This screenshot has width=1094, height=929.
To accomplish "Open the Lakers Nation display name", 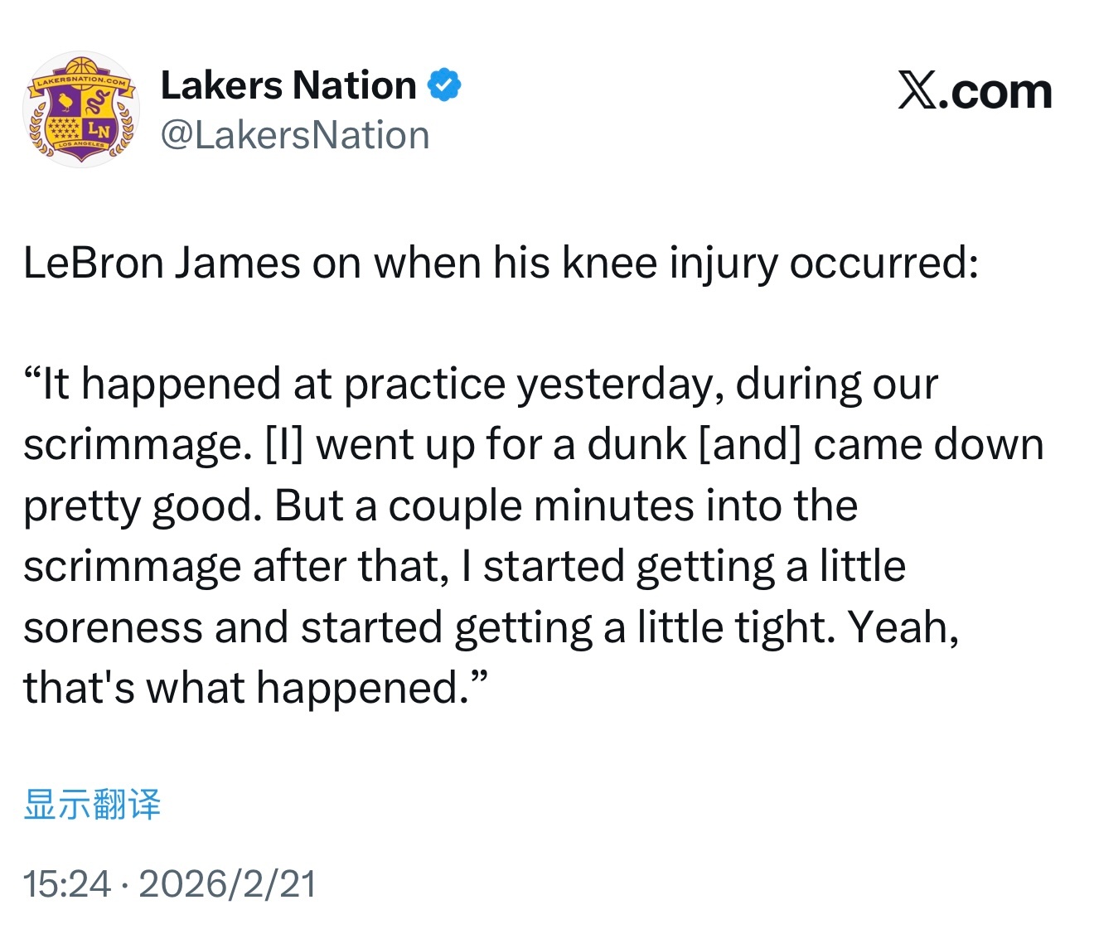I will pos(288,85).
